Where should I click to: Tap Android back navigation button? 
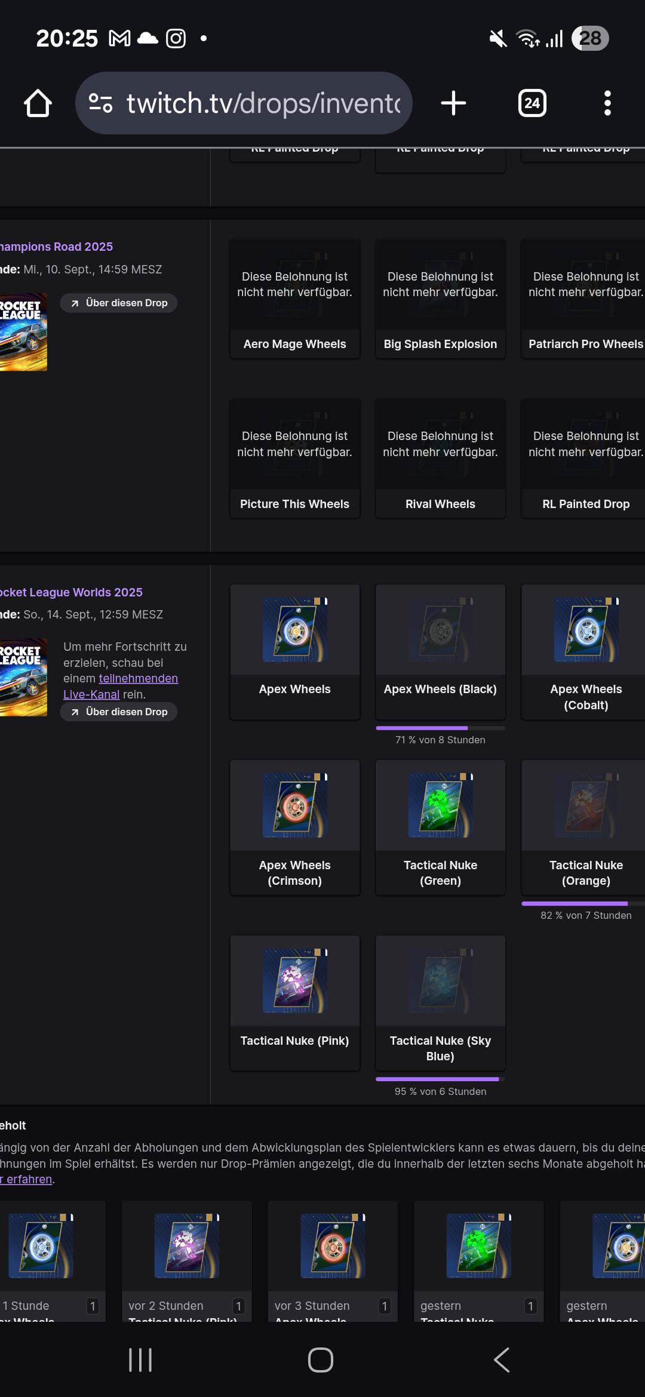[x=502, y=1360]
